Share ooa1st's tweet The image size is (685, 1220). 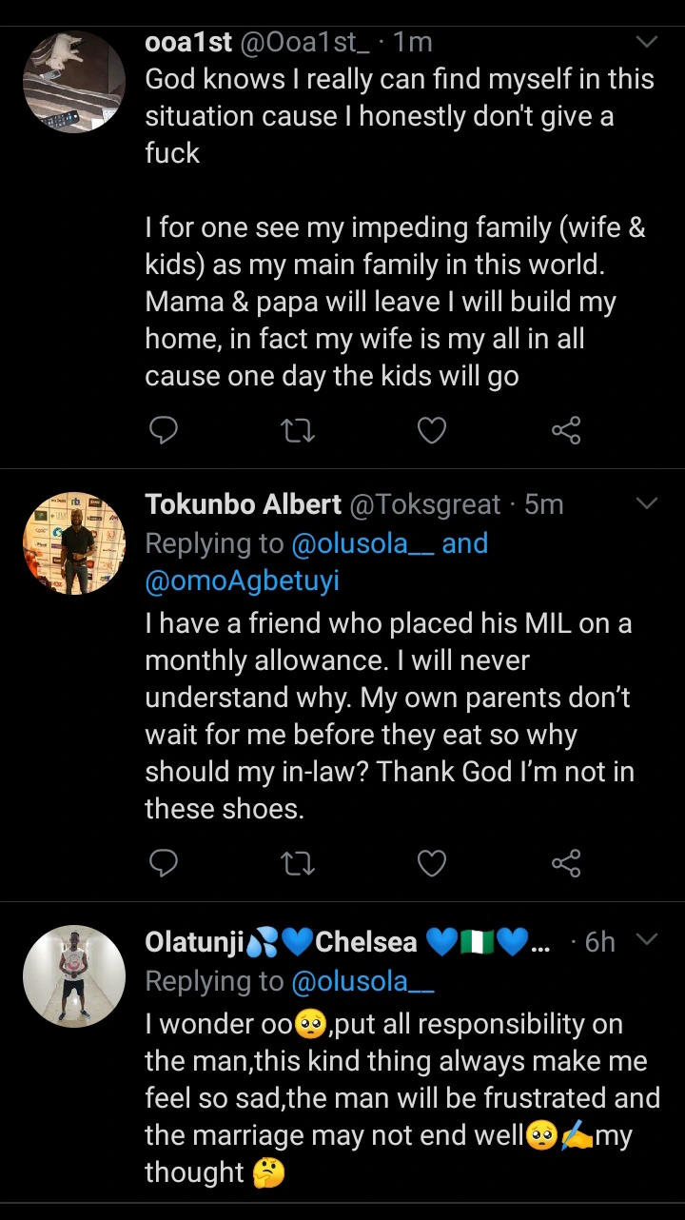566,432
